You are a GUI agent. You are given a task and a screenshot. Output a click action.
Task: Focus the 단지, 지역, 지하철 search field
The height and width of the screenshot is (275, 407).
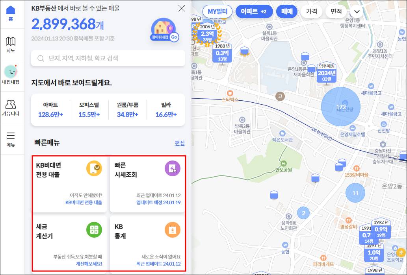[108, 58]
